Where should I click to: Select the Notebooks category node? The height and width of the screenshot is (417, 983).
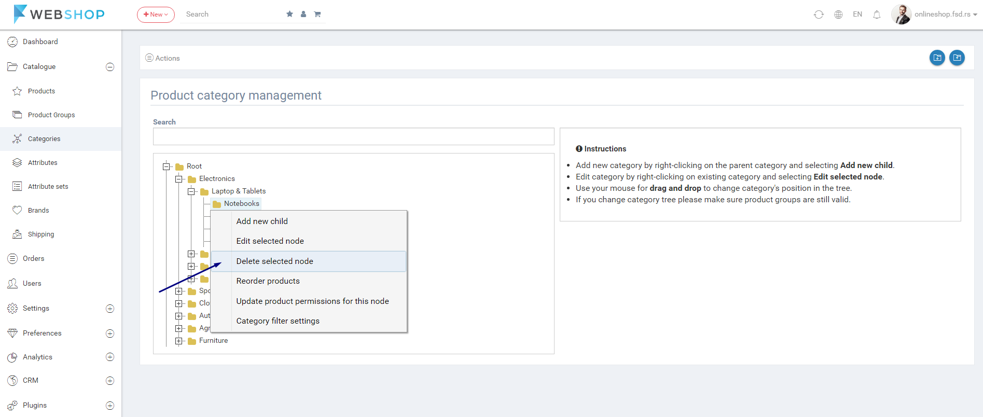(241, 203)
